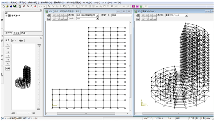Click the +X view button

[8, 48]
